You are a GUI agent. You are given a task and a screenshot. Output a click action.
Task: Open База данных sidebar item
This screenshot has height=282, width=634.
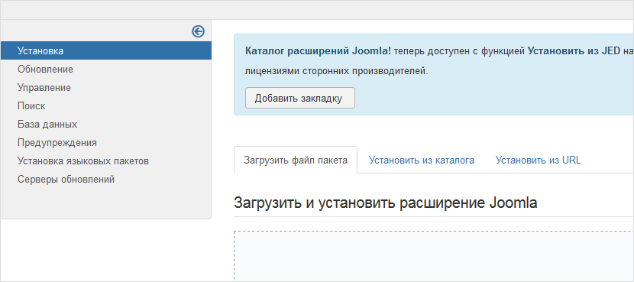[47, 125]
